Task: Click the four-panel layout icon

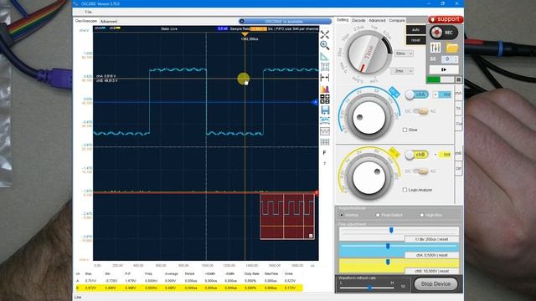Action: (325, 99)
